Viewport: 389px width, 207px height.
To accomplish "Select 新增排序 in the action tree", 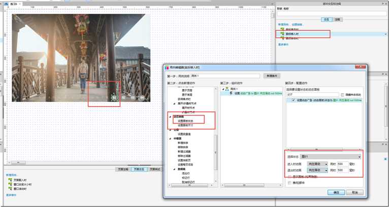I will pyautogui.click(x=183, y=143).
